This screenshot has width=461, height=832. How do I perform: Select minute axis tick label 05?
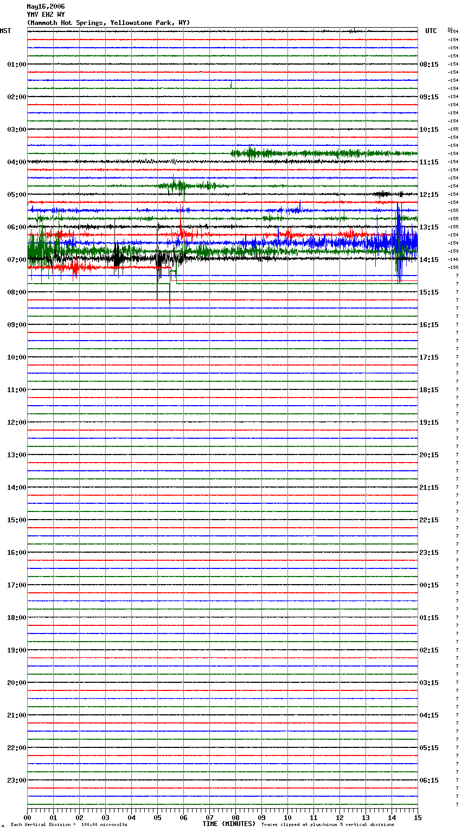pyautogui.click(x=157, y=817)
